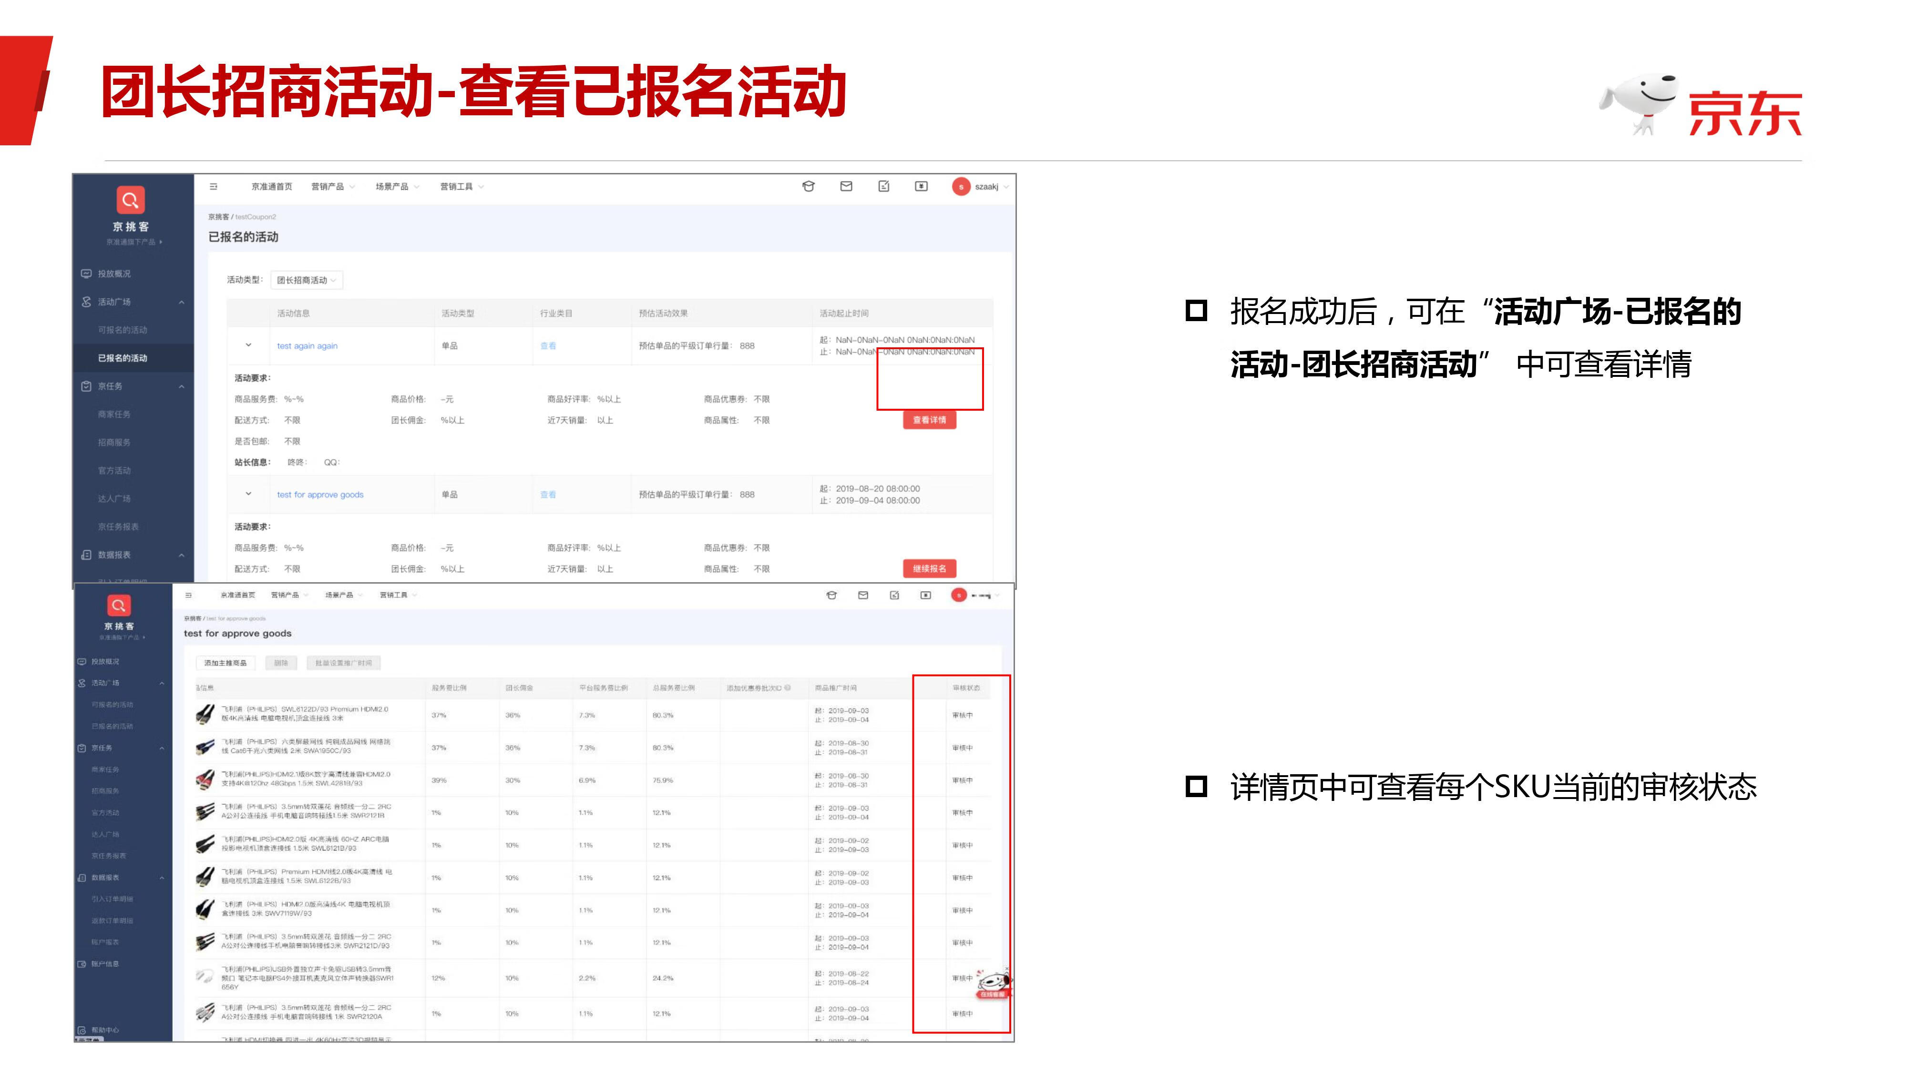1907x1072 pixels.
Task: Click szaakj red avatar icon
Action: pyautogui.click(x=961, y=186)
